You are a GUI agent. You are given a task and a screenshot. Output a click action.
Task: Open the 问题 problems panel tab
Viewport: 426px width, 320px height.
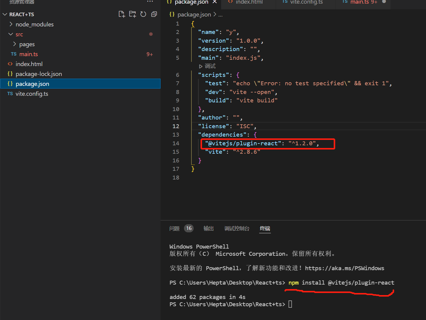coord(174,228)
